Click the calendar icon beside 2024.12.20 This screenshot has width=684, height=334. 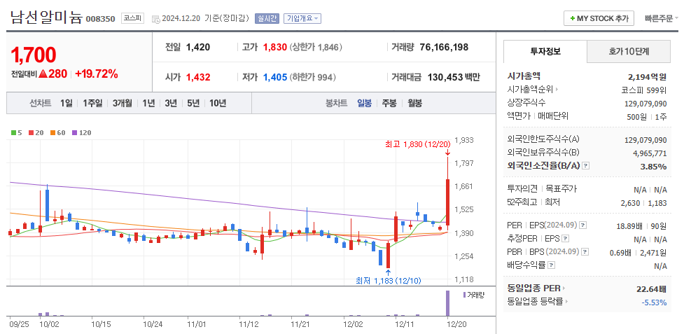155,19
